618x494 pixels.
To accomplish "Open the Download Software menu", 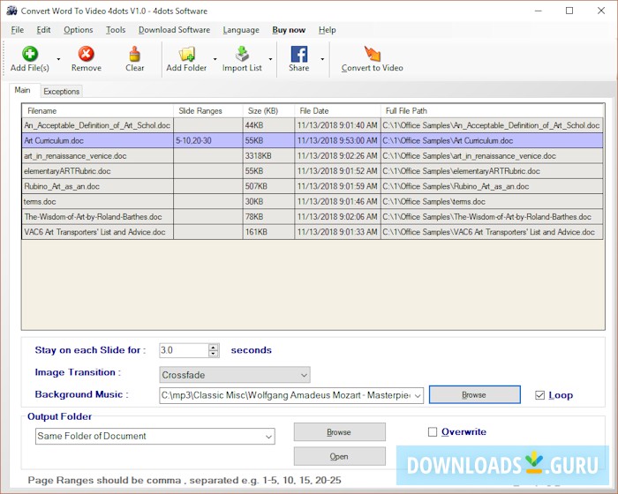I will tap(174, 30).
